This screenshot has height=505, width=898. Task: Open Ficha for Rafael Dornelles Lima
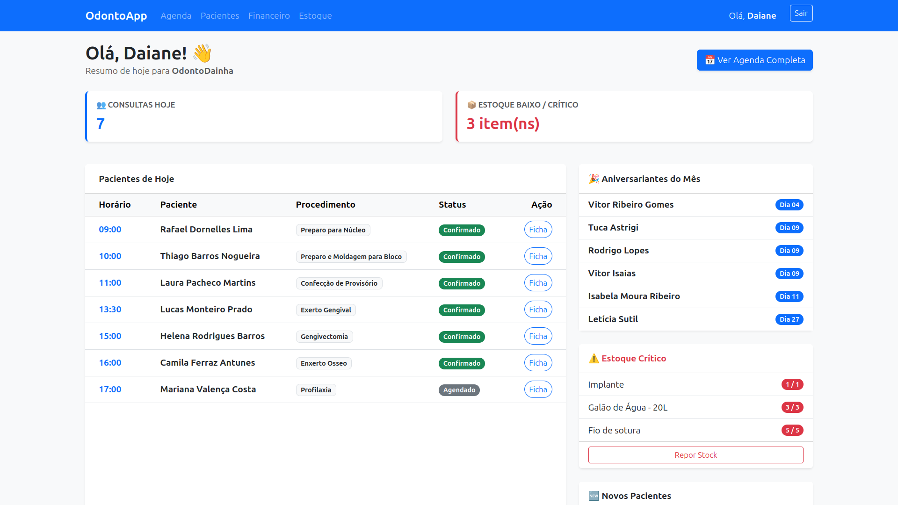pyautogui.click(x=538, y=230)
